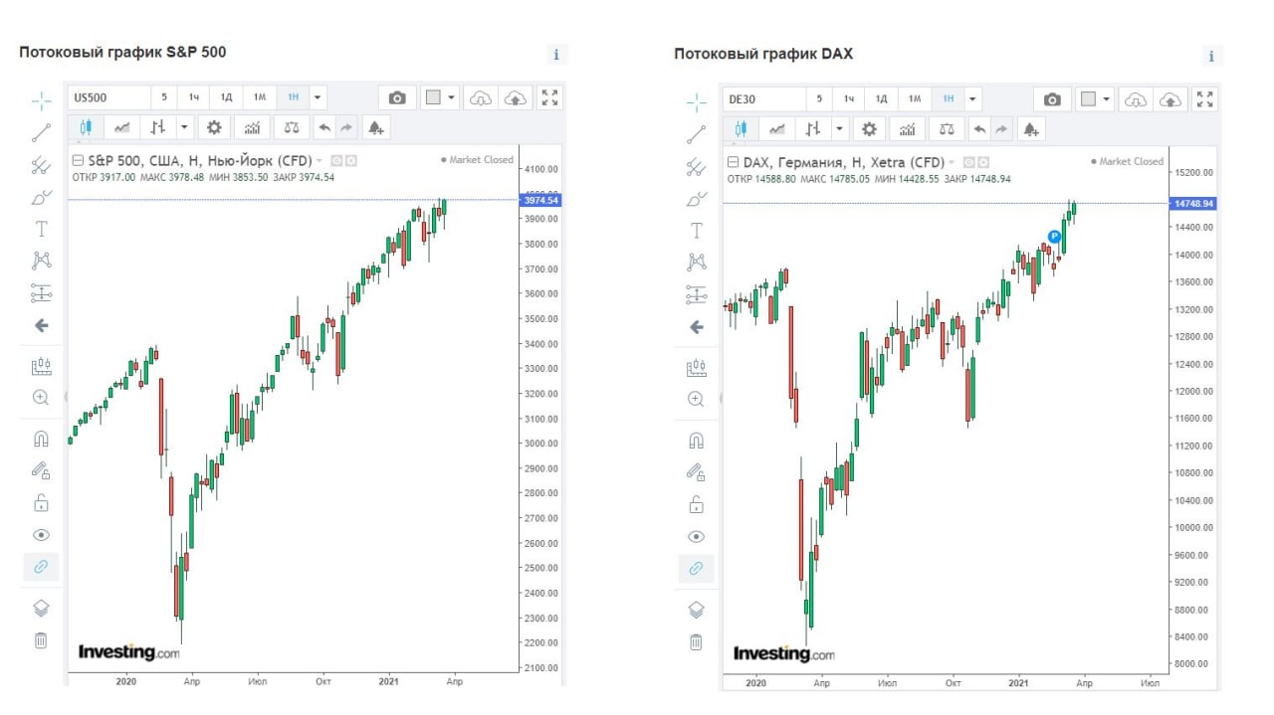Hide all drawings using eye icon on DAX chart
The image size is (1274, 715).
(697, 536)
